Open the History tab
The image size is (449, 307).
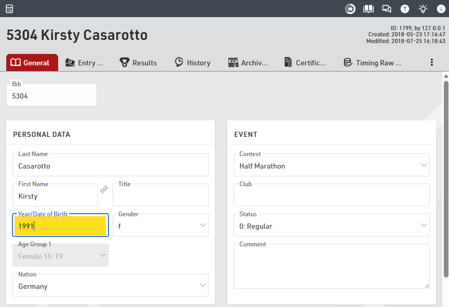pos(193,63)
